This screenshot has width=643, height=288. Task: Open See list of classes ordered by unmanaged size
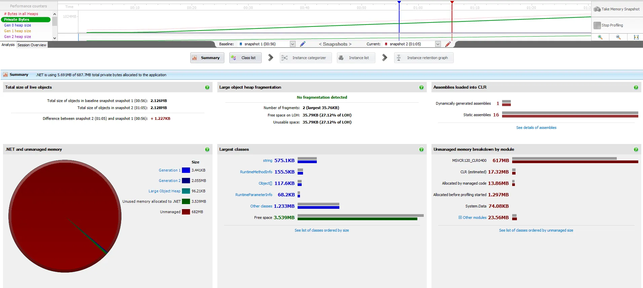[x=536, y=230]
